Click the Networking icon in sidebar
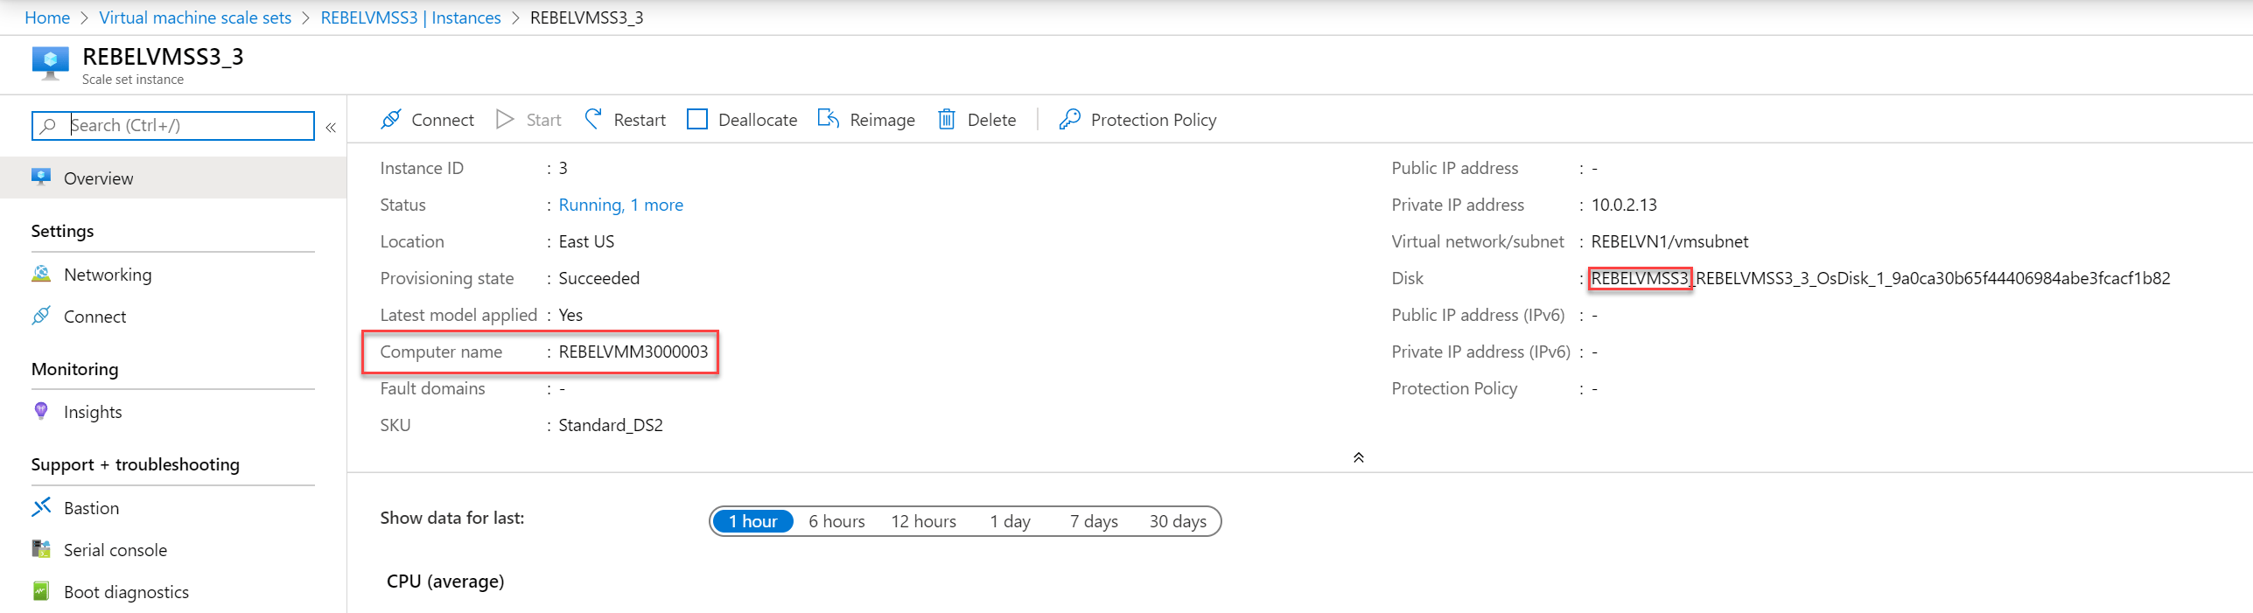This screenshot has width=2253, height=613. tap(41, 274)
